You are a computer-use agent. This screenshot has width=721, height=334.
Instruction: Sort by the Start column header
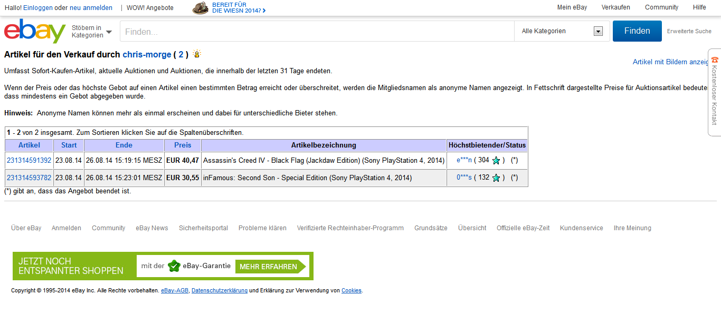coord(69,145)
